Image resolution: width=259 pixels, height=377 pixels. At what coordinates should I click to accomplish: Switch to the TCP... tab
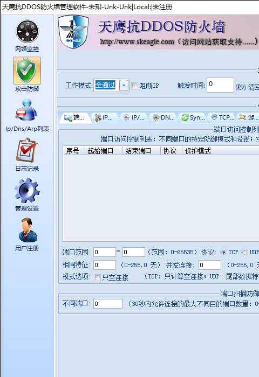coord(223,117)
